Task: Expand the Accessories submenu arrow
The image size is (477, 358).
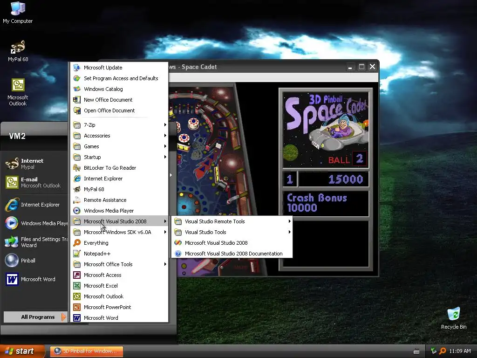Action: 165,136
